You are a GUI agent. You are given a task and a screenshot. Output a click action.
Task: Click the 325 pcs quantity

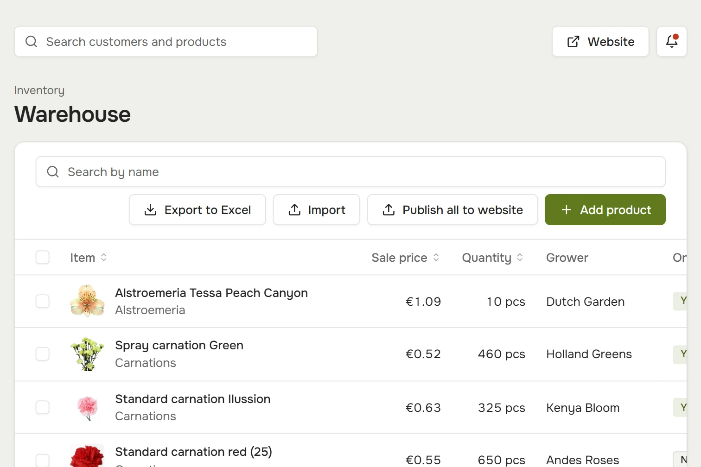tap(502, 408)
